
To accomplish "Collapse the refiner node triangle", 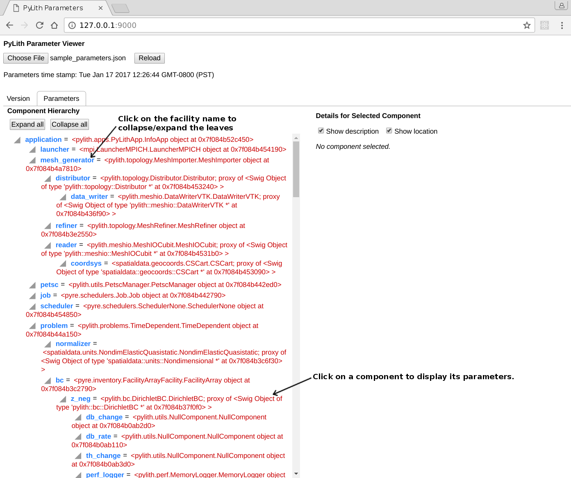I will click(48, 226).
